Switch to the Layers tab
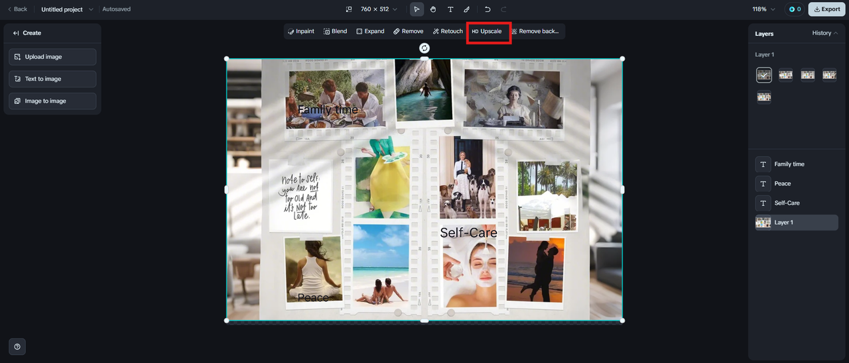 pyautogui.click(x=764, y=33)
